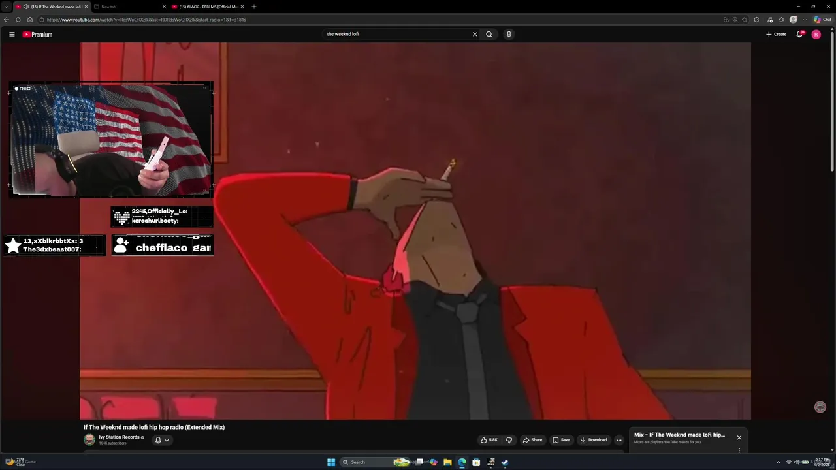Image resolution: width=836 pixels, height=470 pixels.
Task: Click the YouTube Premium logo
Action: tap(37, 35)
